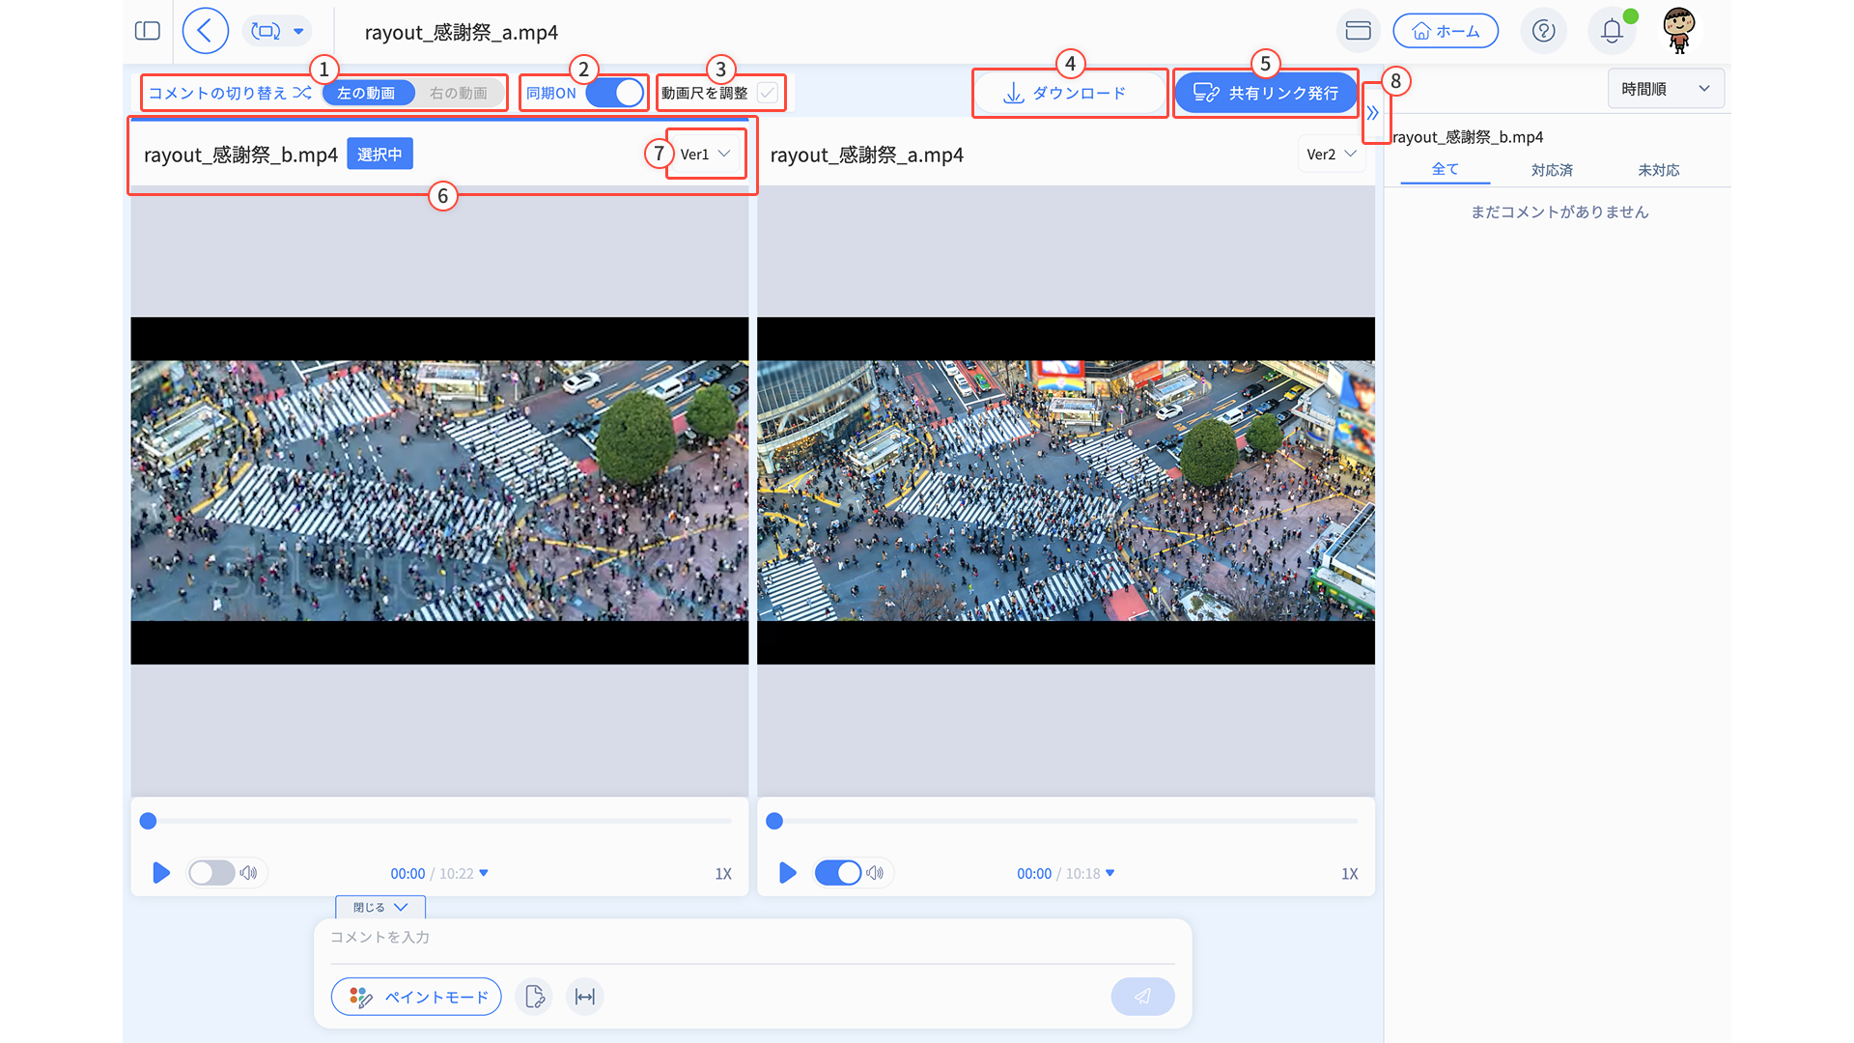The width and height of the screenshot is (1854, 1043).
Task: Click the attach file icon in comment box
Action: [534, 997]
